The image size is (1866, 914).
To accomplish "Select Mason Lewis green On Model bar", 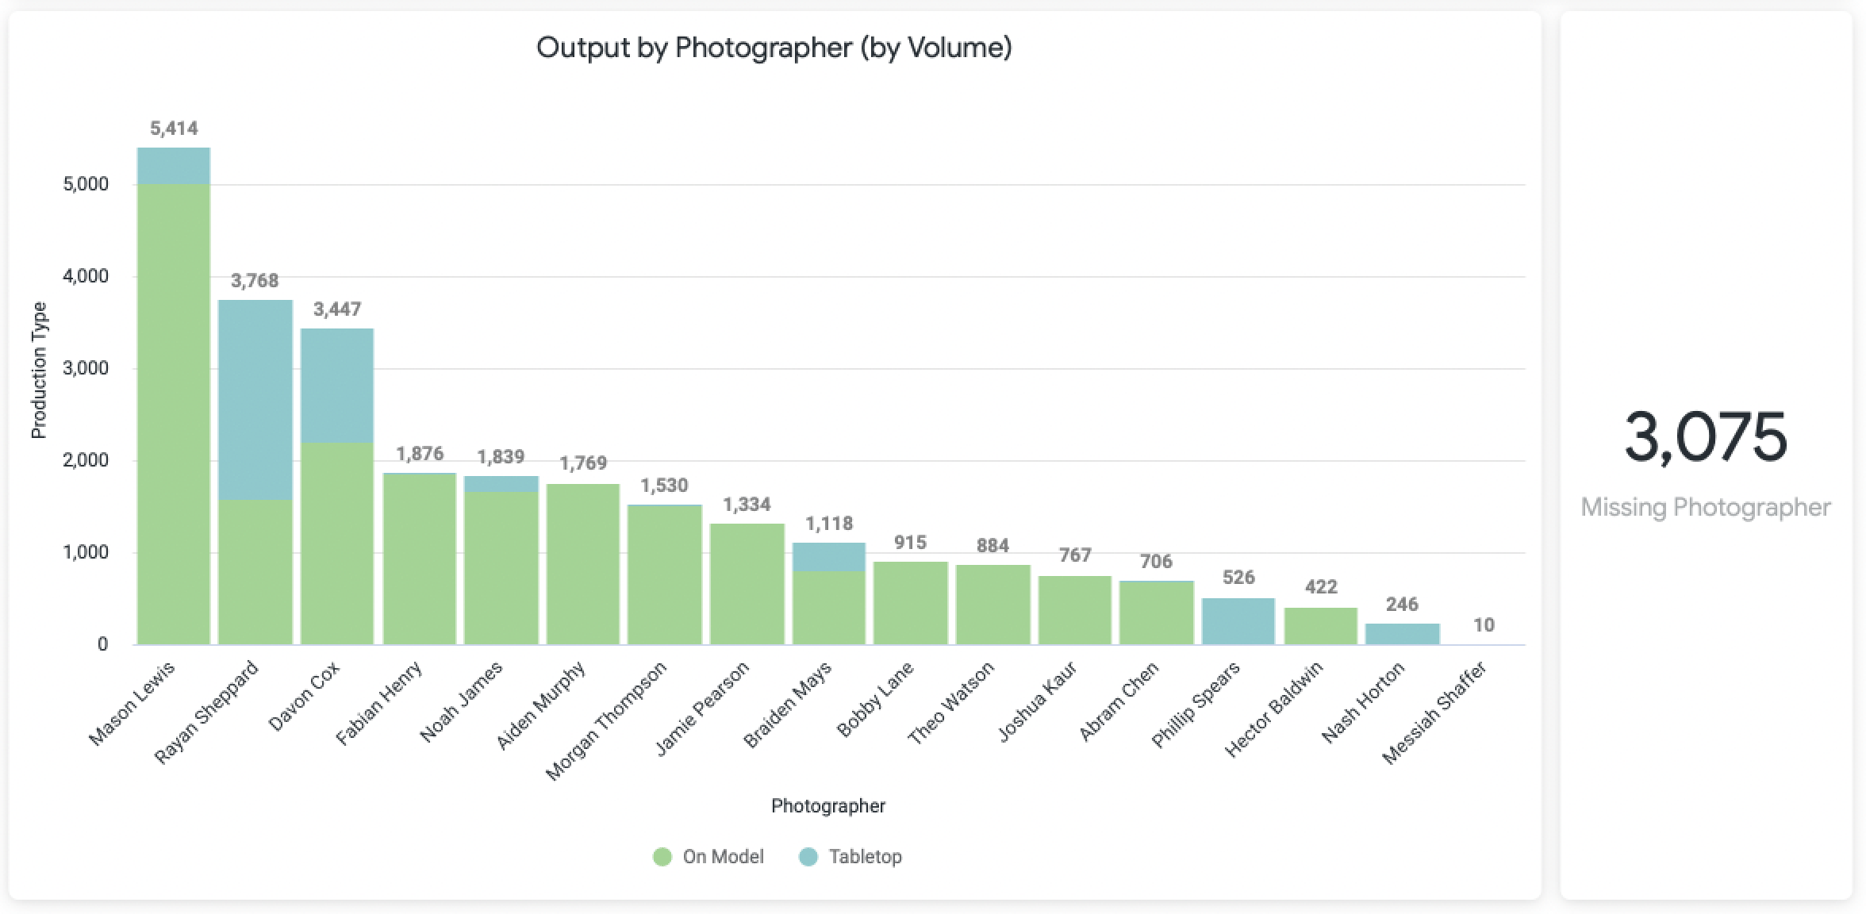I will (174, 414).
